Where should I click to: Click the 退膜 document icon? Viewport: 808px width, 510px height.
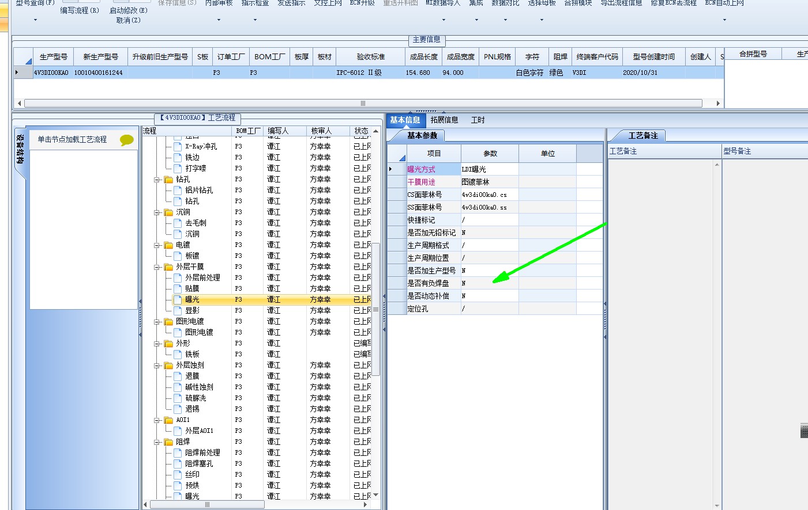pyautogui.click(x=178, y=376)
